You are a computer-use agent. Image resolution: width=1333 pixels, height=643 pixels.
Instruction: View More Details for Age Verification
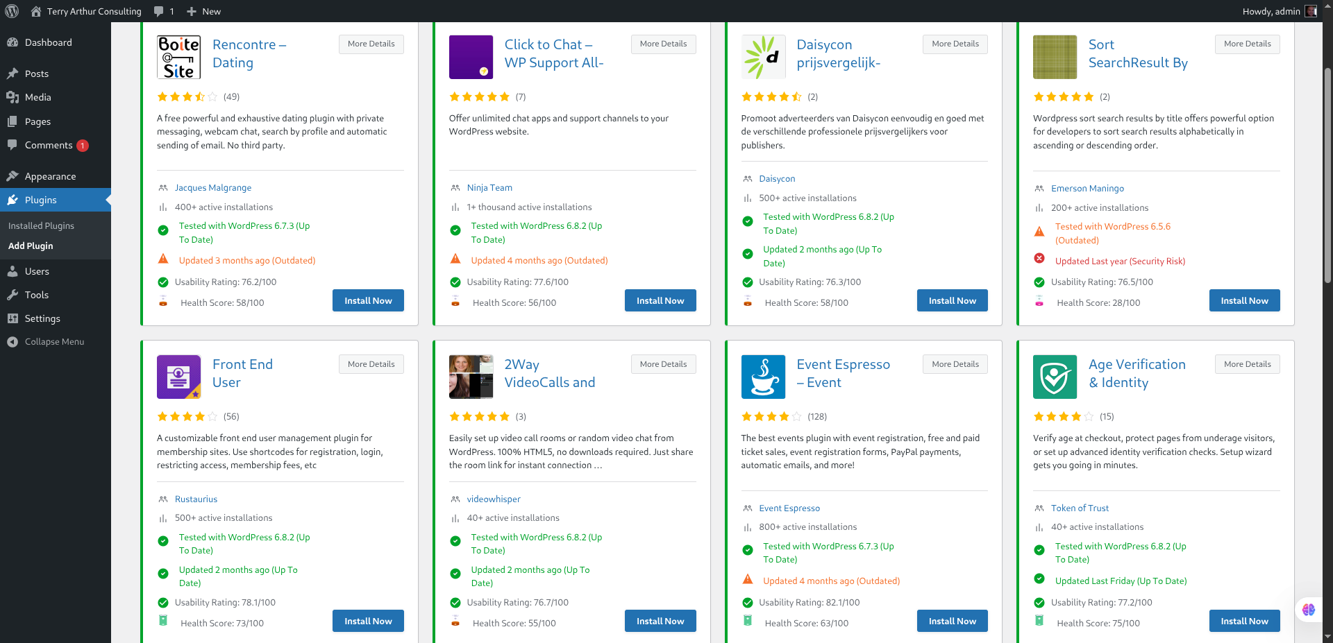pyautogui.click(x=1248, y=364)
